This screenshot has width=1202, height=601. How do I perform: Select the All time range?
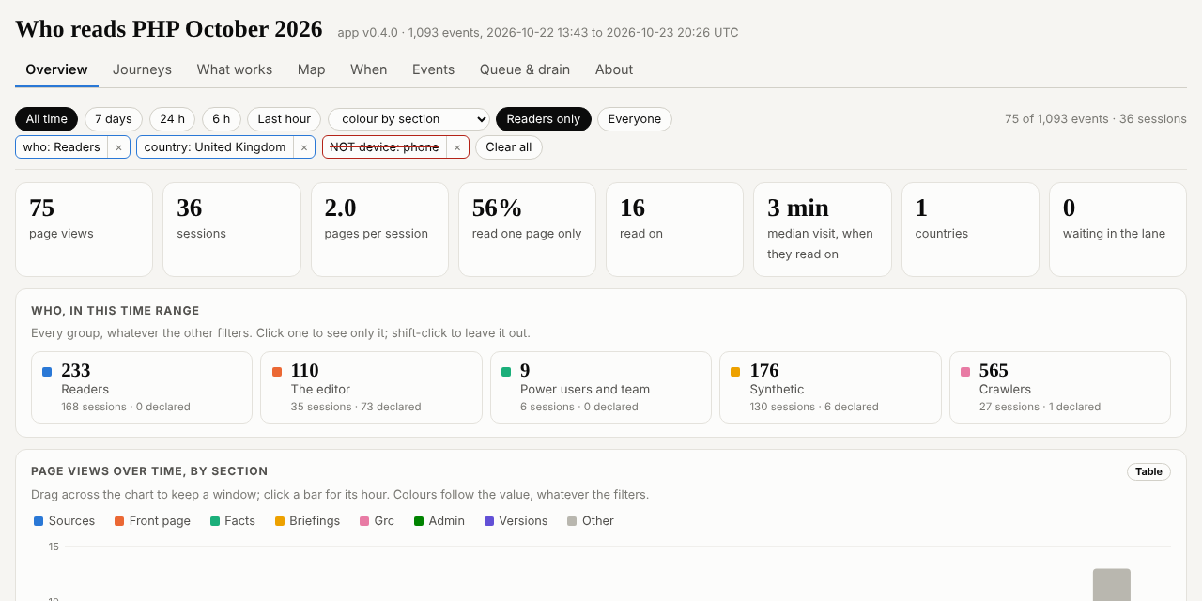47,119
